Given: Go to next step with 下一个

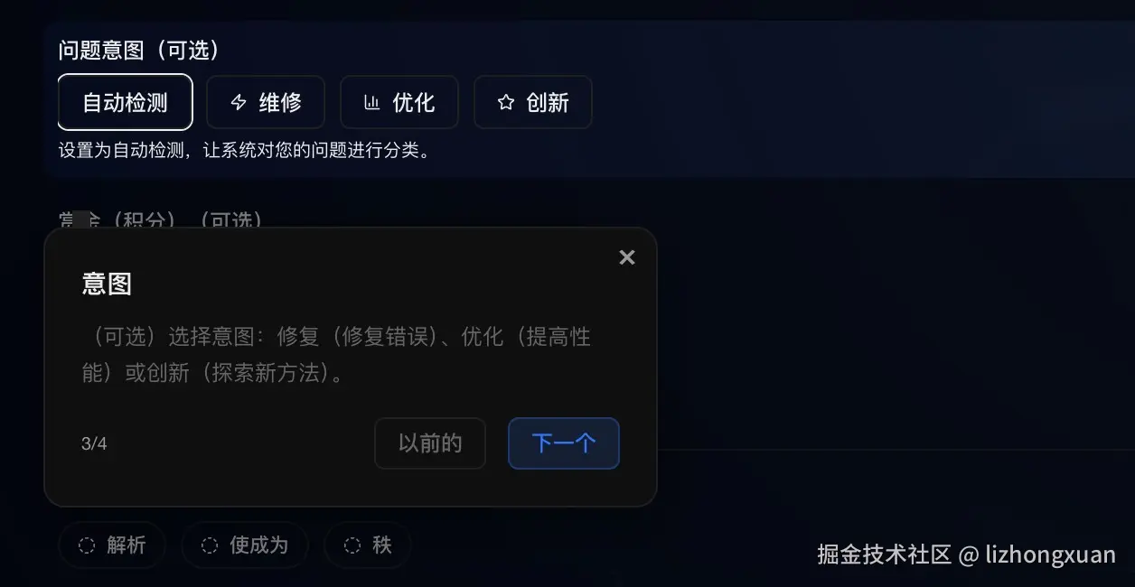Looking at the screenshot, I should click(564, 443).
